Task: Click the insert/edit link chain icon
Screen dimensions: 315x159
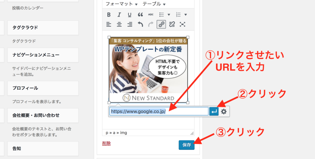Action: (161, 24)
